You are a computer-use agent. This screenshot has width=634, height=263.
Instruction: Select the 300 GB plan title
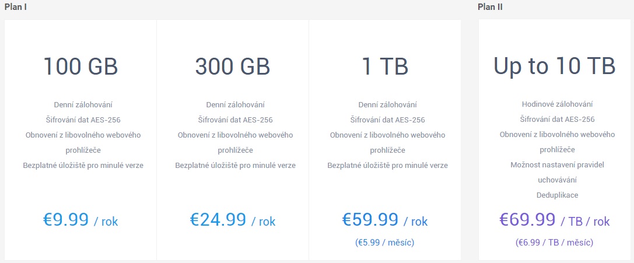233,66
